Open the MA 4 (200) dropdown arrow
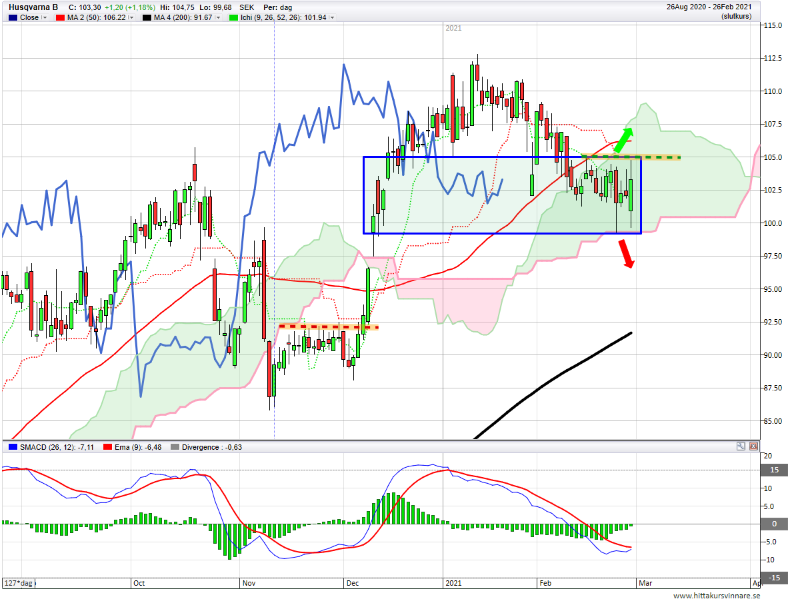This screenshot has height=599, width=790. (x=217, y=17)
